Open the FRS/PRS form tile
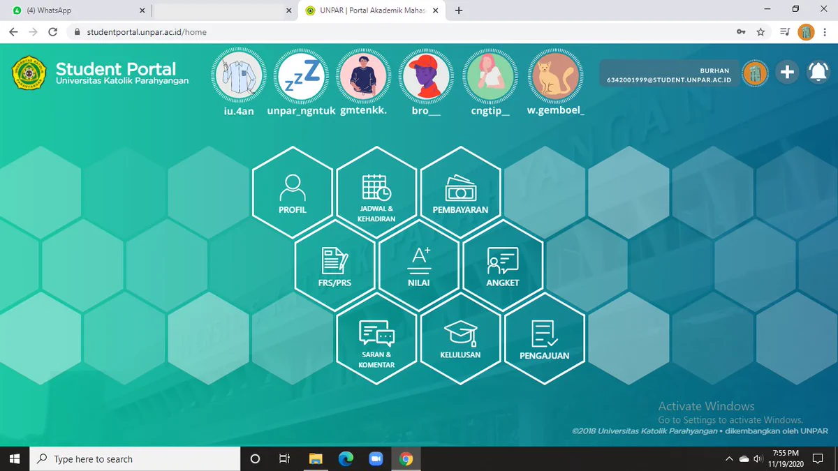This screenshot has width=838, height=471. 335,265
